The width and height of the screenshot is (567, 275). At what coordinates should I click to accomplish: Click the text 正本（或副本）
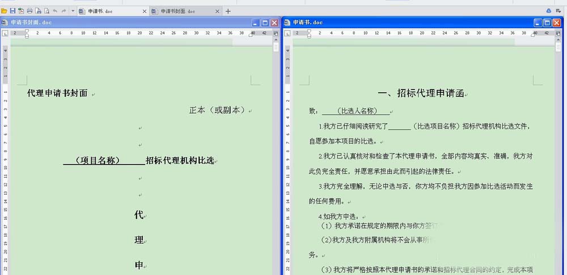pos(218,110)
